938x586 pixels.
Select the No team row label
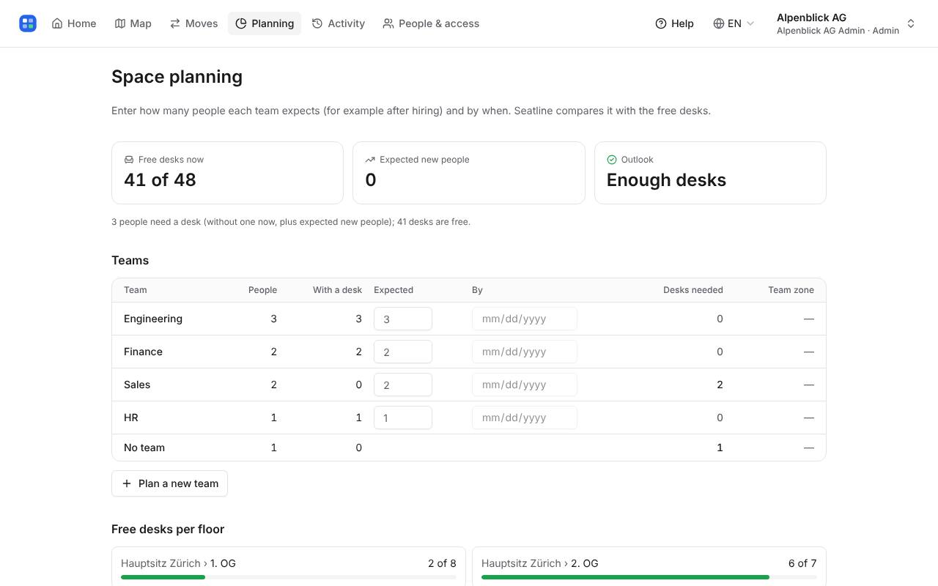click(x=144, y=448)
